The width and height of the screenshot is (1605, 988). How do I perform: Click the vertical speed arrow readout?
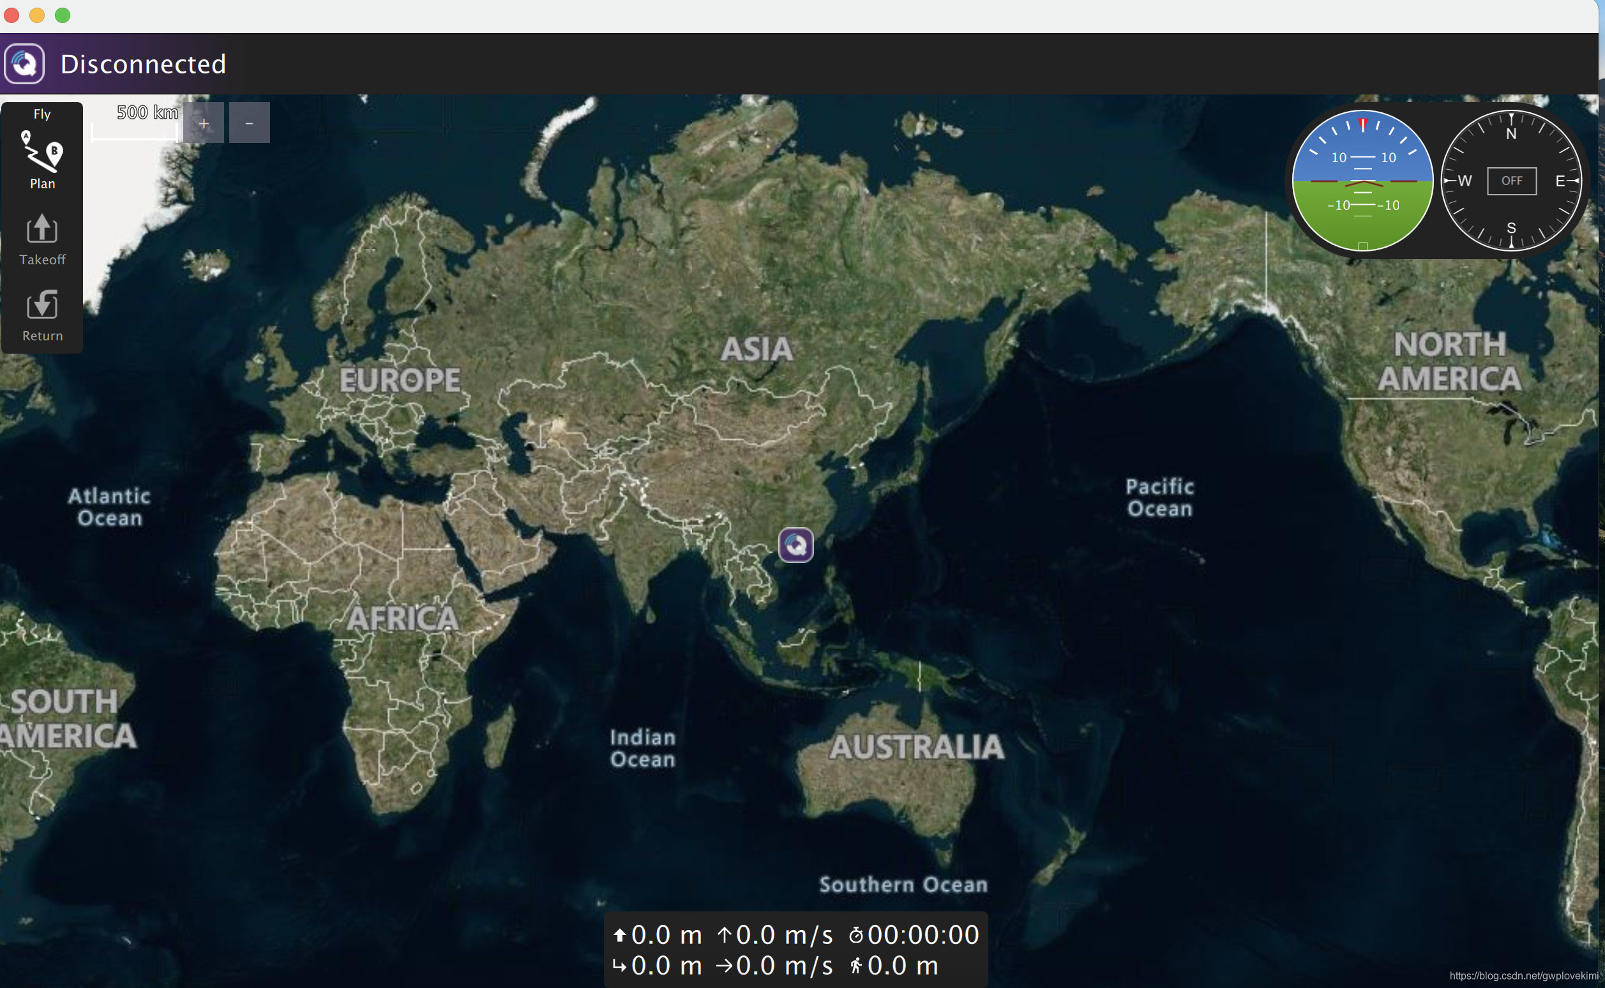click(774, 934)
